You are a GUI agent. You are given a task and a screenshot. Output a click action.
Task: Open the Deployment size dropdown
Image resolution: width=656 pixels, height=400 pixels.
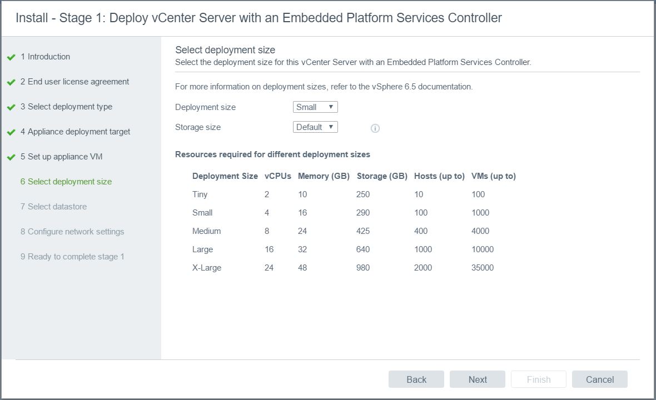pos(315,107)
